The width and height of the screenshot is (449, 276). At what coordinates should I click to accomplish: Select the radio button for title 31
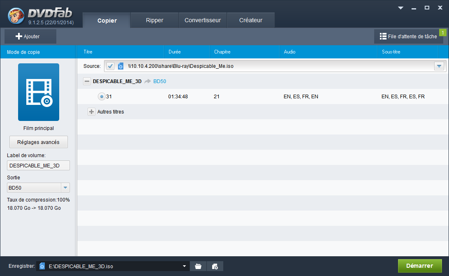click(x=101, y=96)
